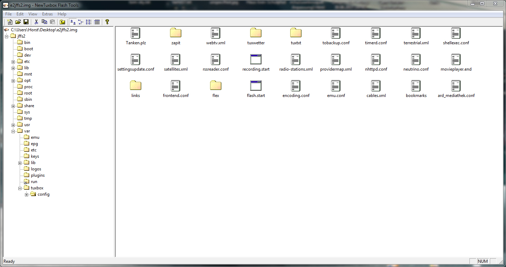Open the Edit menu
The height and width of the screenshot is (267, 506).
(20, 14)
